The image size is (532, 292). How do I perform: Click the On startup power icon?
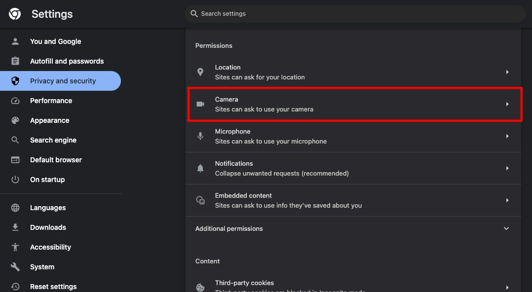point(15,180)
